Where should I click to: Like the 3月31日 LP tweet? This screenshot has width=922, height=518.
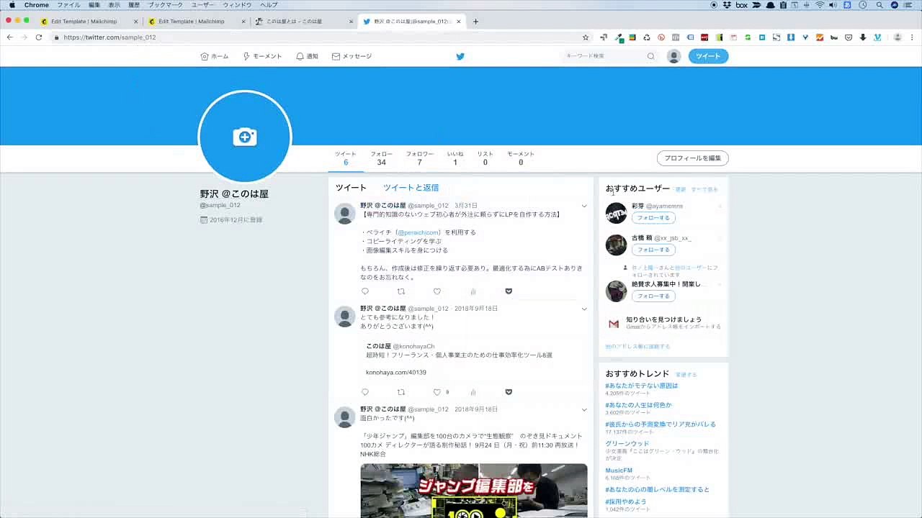click(x=437, y=291)
